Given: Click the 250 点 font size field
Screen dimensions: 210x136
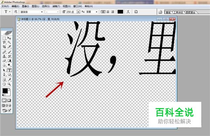Looking at the screenshot, I should [71, 12].
